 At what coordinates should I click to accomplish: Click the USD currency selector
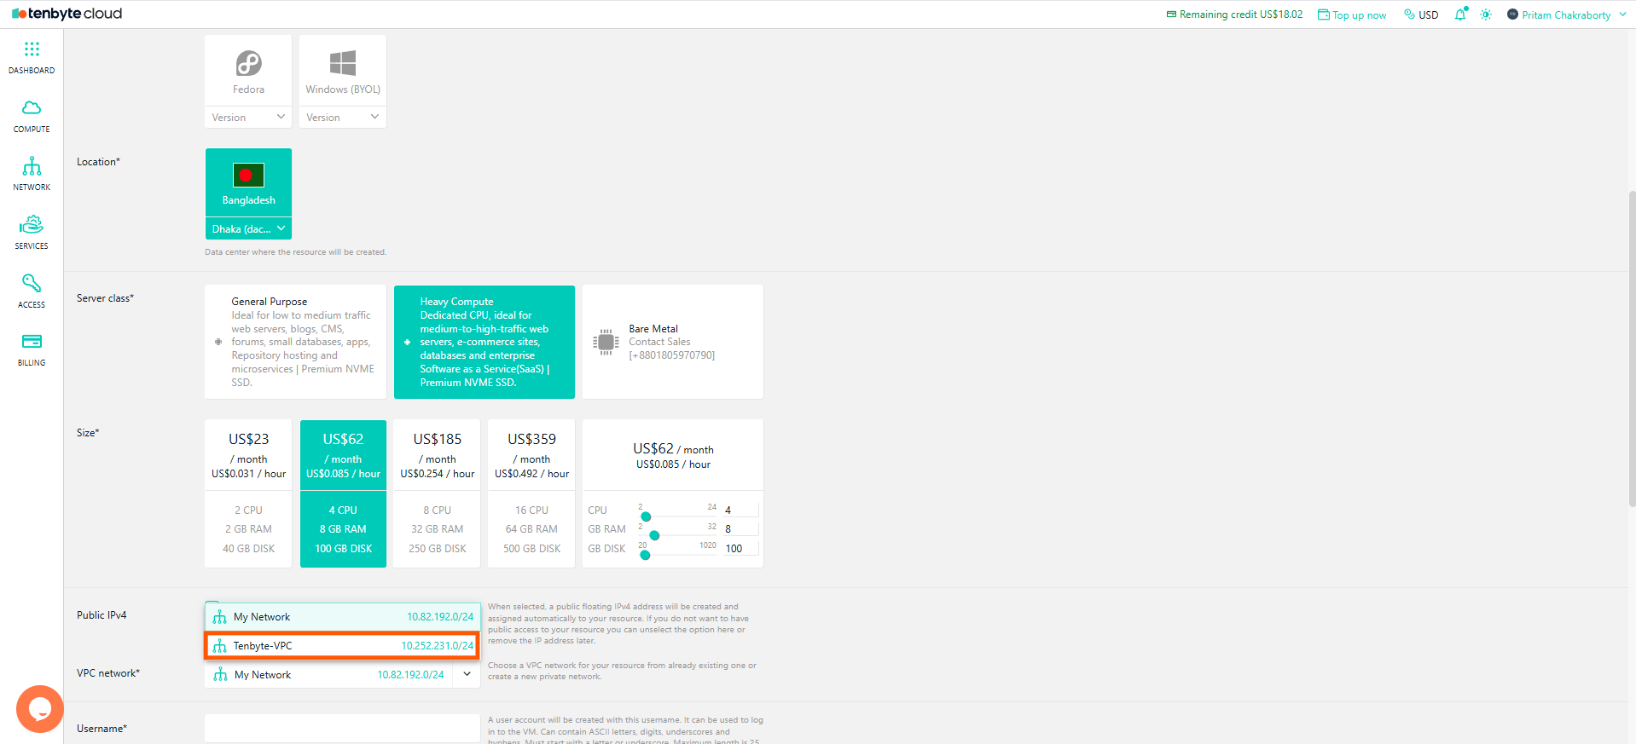click(x=1421, y=14)
